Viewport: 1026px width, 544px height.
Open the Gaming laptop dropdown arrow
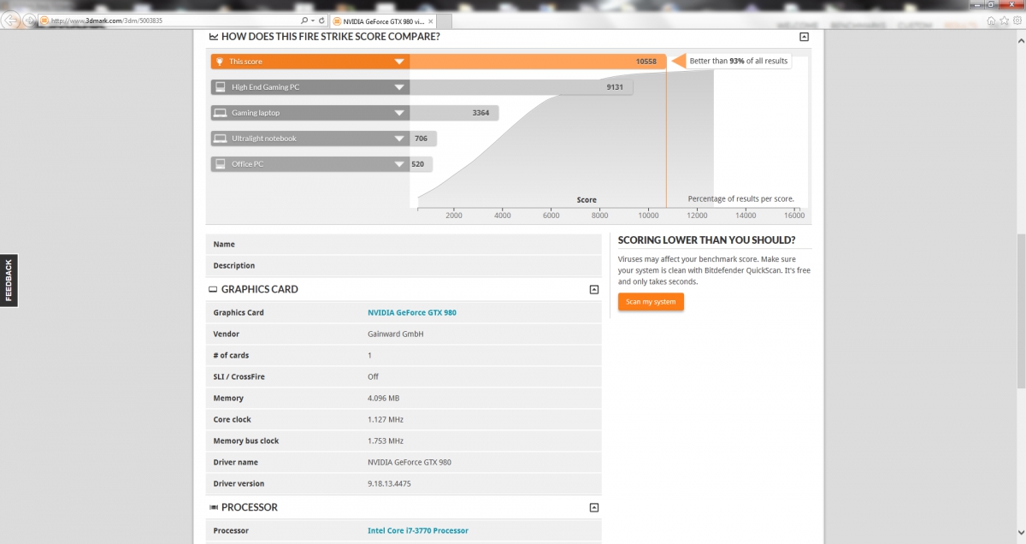pos(399,113)
